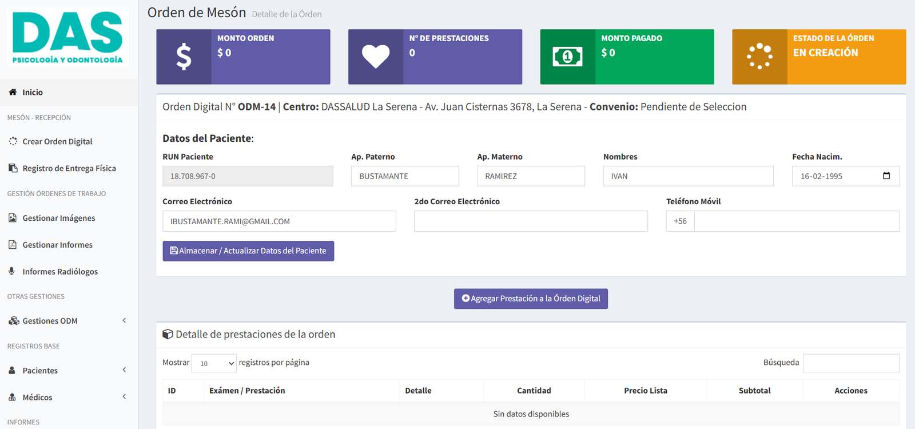Click the plus circle icon on Agregar Prestación button

[x=466, y=298]
